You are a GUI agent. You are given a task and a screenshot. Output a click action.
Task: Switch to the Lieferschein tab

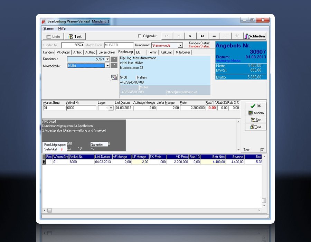pyautogui.click(x=107, y=52)
